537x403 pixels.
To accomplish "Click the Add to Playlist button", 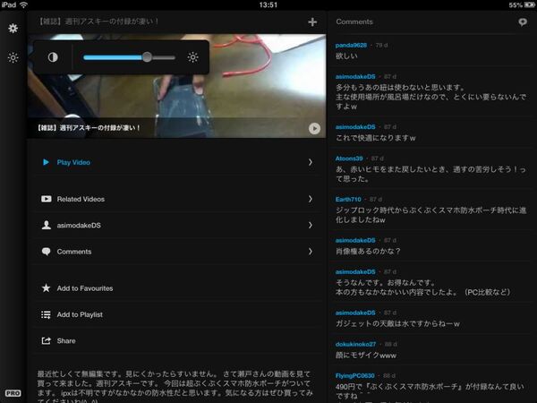I will pos(176,314).
